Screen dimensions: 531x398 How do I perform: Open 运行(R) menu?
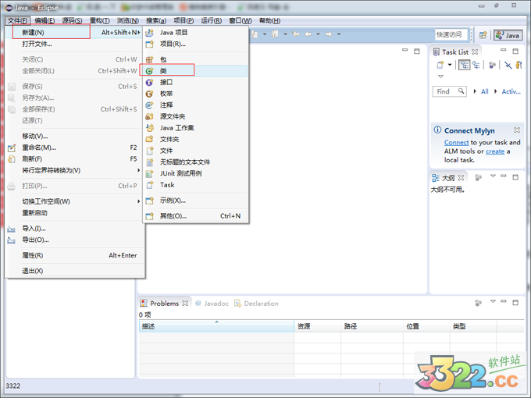(x=212, y=20)
